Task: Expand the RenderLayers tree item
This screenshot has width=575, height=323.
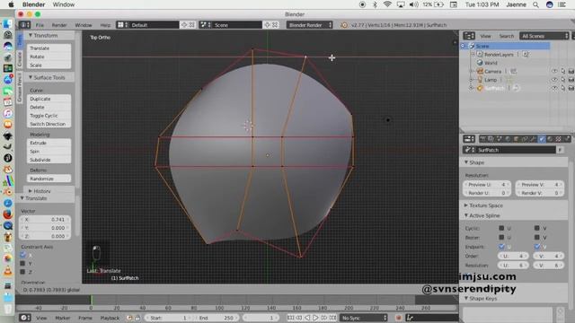Action: [473, 54]
